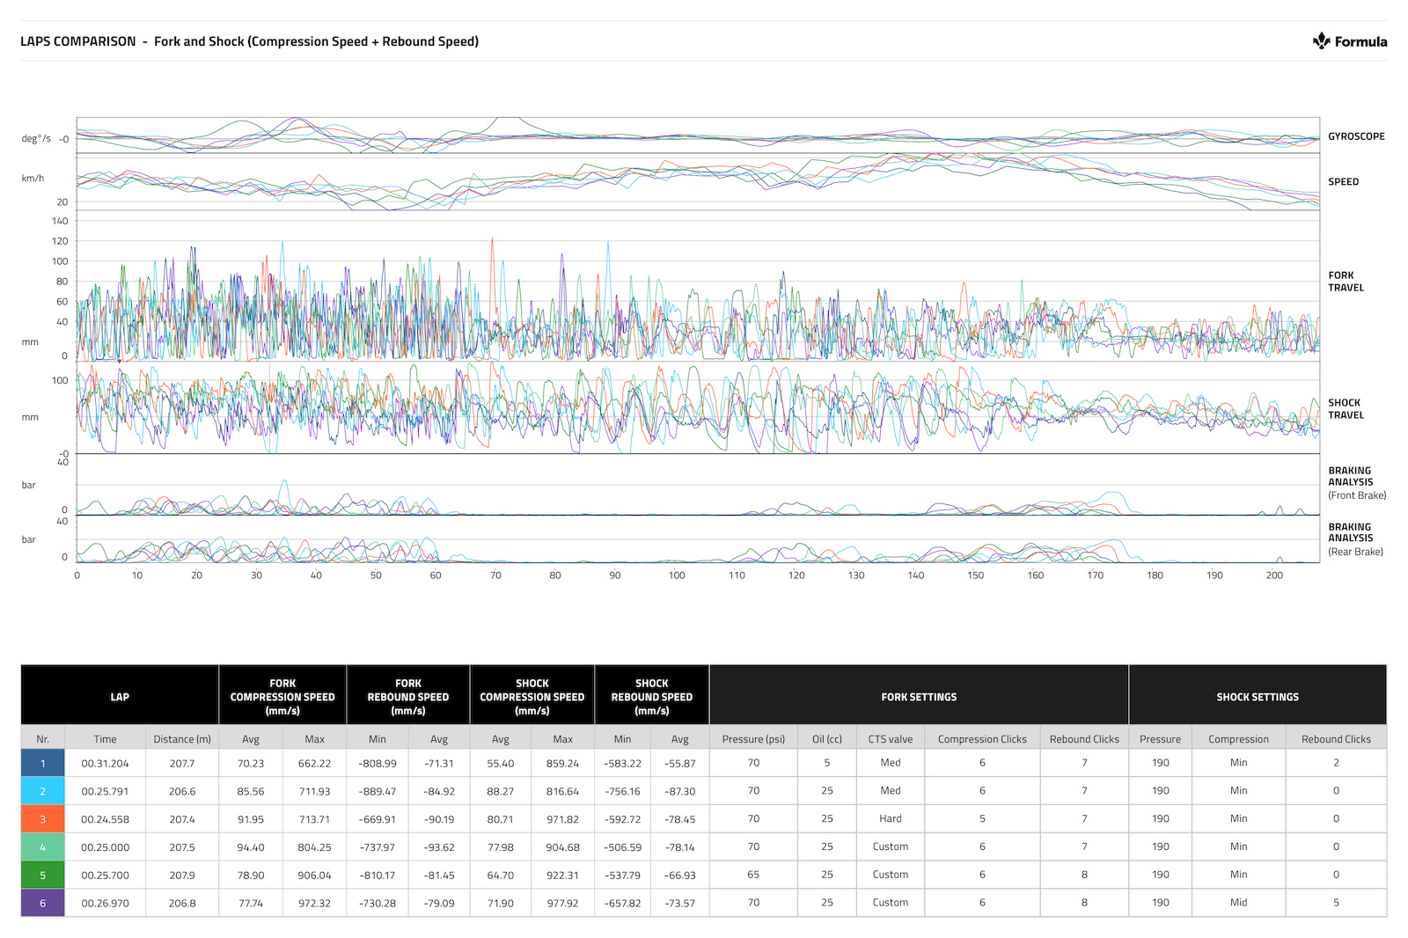Click fork compression max value 972.32

(x=314, y=904)
